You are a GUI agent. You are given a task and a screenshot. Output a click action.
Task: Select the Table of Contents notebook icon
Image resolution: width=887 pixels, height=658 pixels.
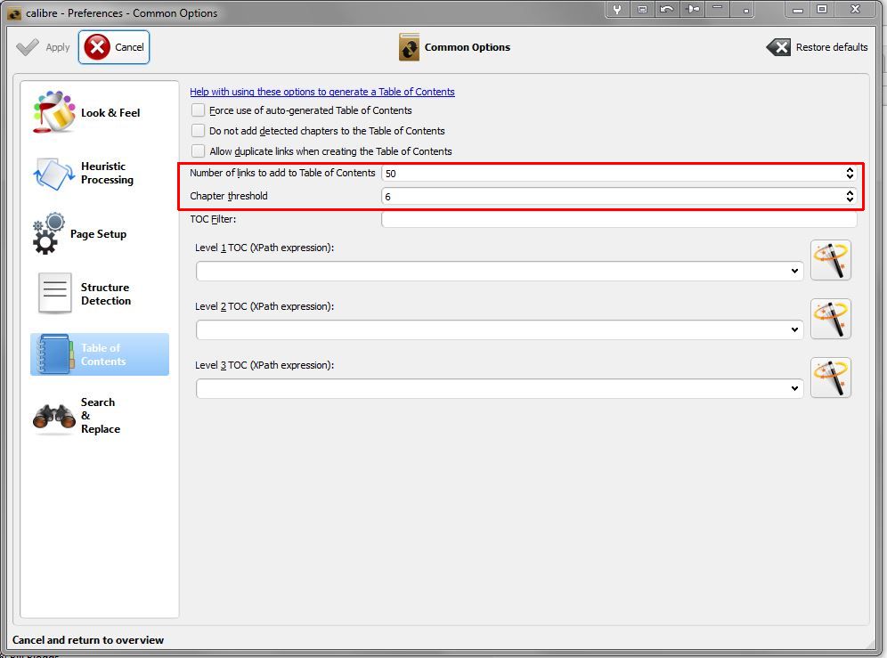tap(55, 354)
